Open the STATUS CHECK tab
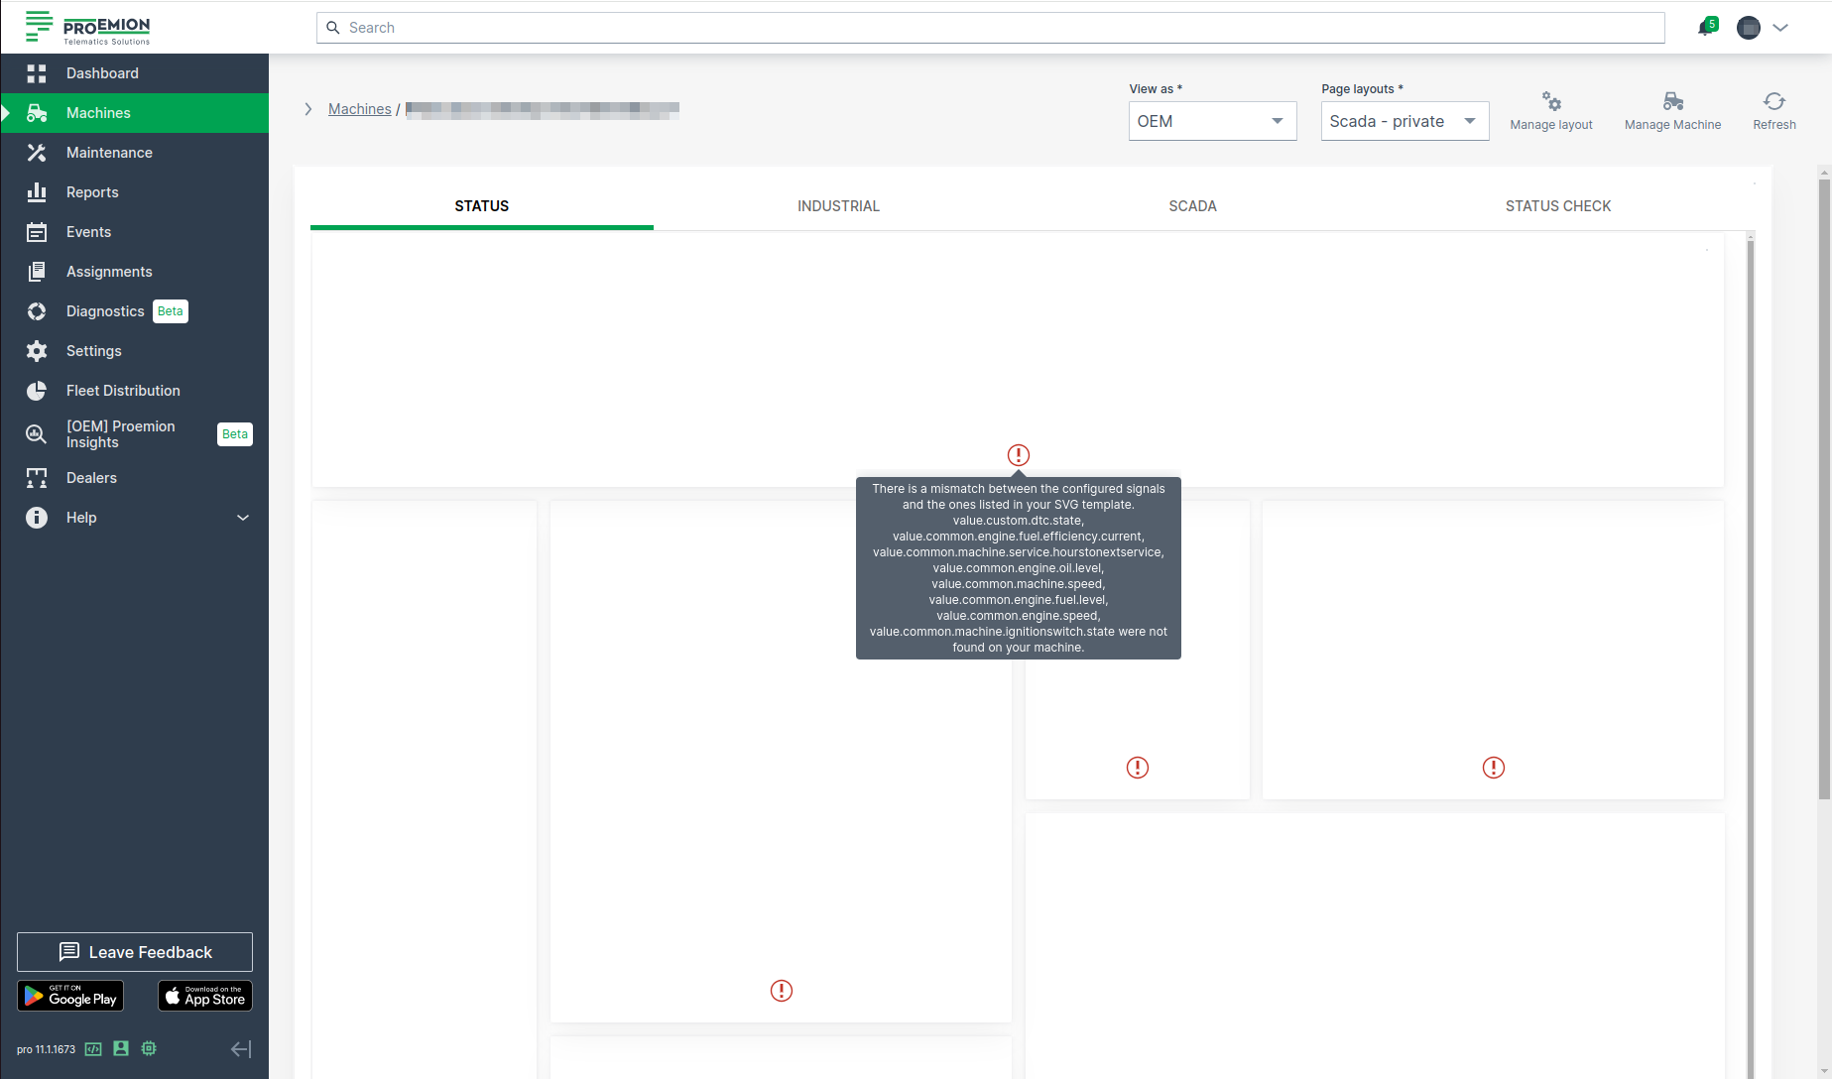Viewport: 1832px width, 1079px height. (1557, 206)
